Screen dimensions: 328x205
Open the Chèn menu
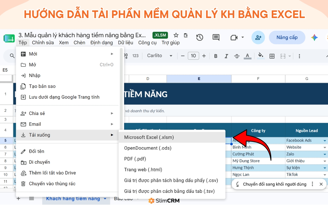[x=80, y=43]
